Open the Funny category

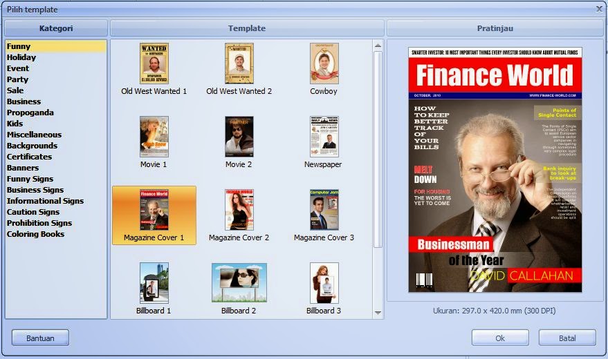(56, 46)
